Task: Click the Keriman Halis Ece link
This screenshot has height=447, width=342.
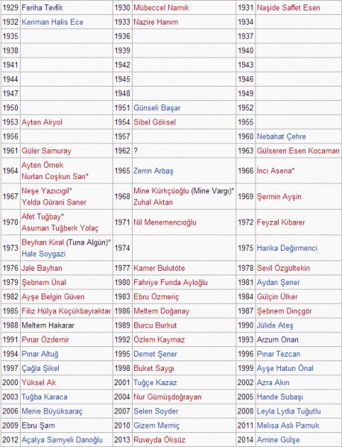Action: click(x=52, y=22)
